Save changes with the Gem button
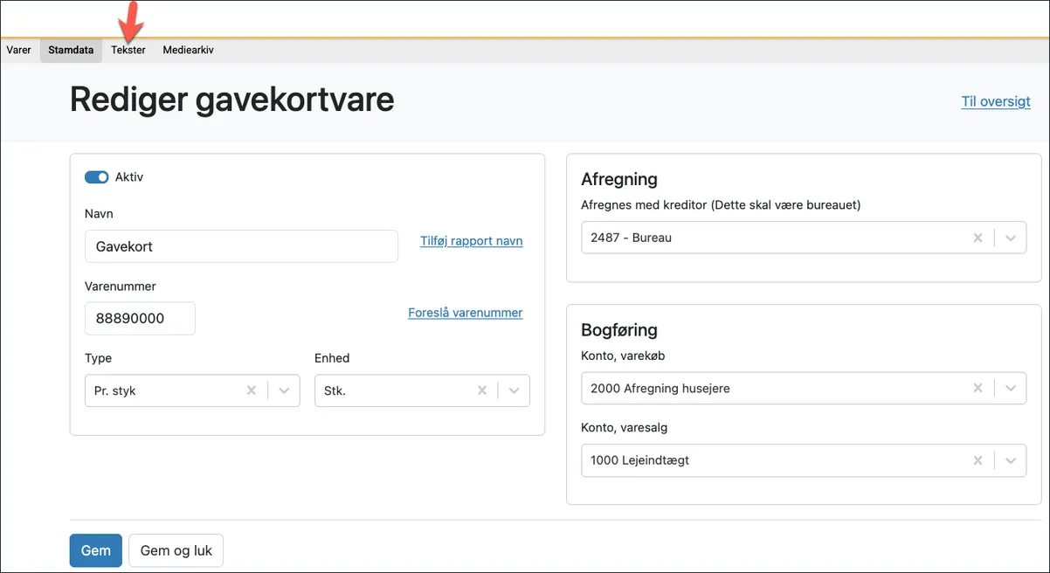1050x573 pixels. click(95, 550)
